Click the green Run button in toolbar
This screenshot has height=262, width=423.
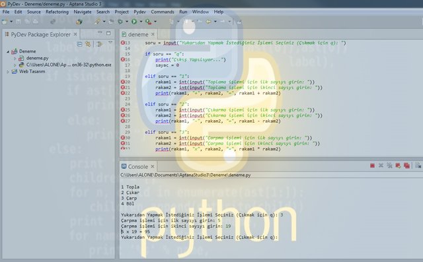coord(134,22)
